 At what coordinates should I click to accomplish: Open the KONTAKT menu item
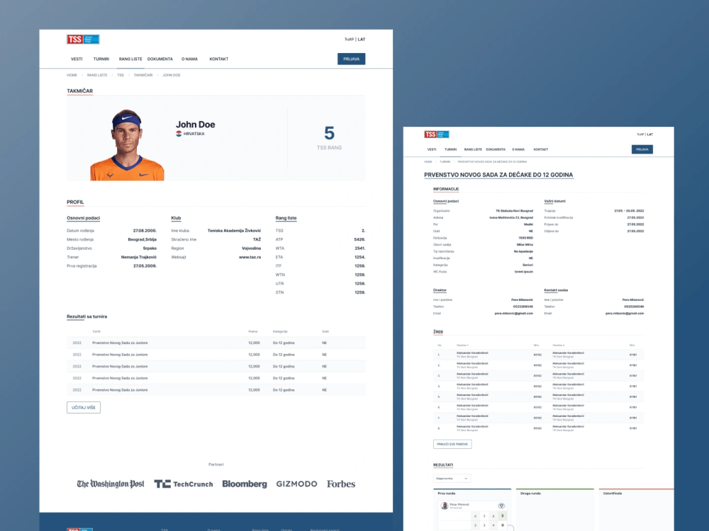coord(219,59)
